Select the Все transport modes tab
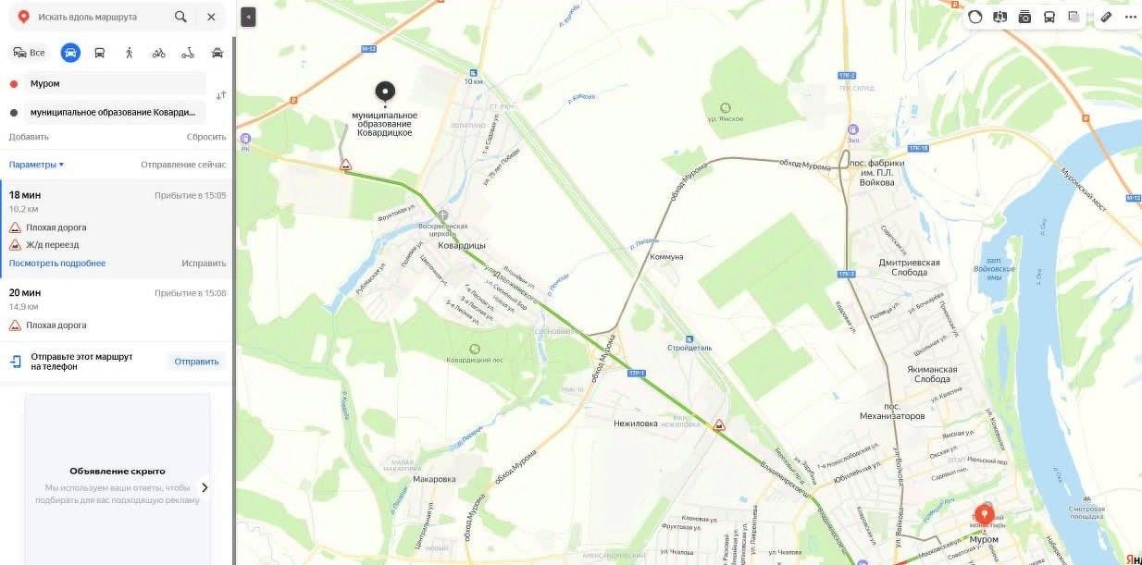The image size is (1142, 565). pyautogui.click(x=29, y=53)
